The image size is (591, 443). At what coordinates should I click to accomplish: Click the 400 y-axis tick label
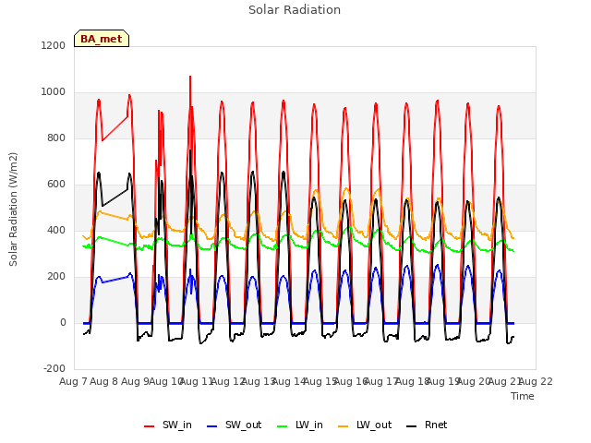(56, 230)
